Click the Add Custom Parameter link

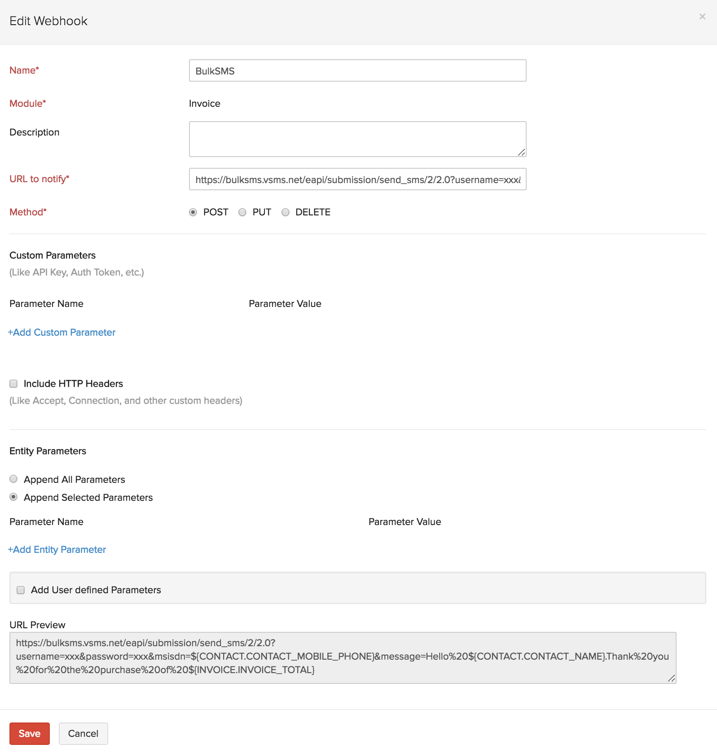[62, 333]
